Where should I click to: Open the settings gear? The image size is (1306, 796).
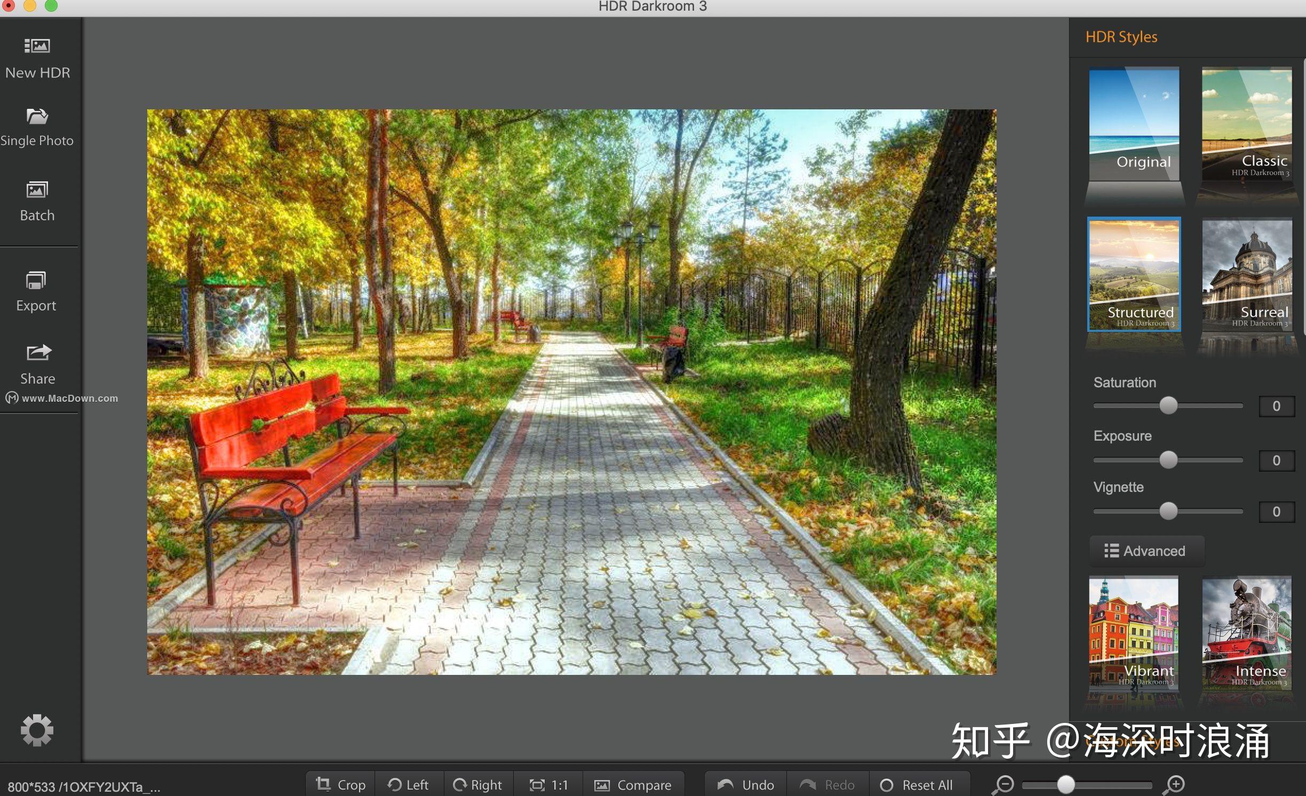[x=37, y=730]
